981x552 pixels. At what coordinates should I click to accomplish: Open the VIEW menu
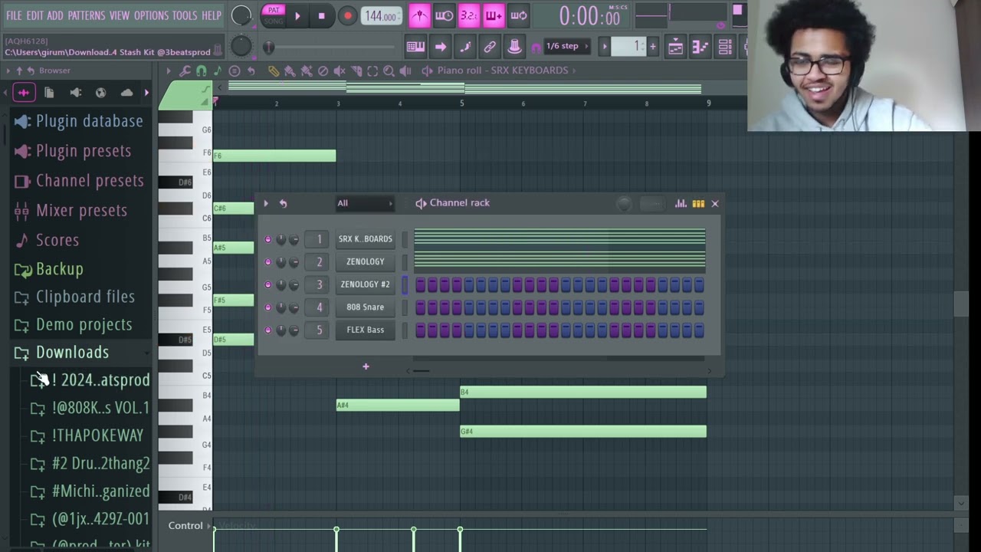click(x=120, y=15)
